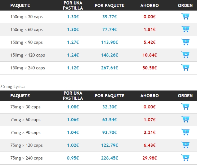Click the 228.45€ package price

(110, 158)
